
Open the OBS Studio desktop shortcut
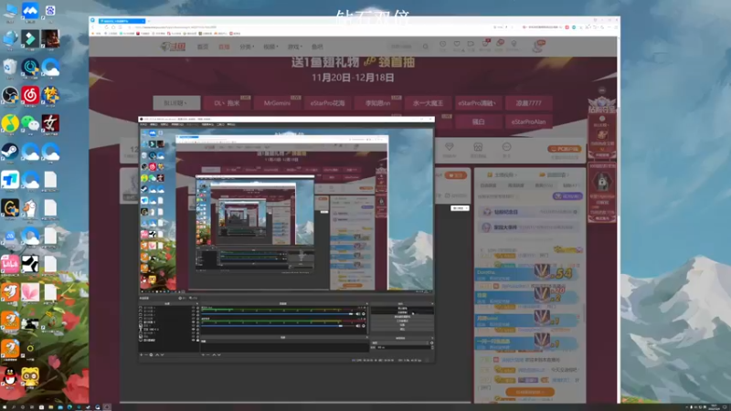point(10,95)
